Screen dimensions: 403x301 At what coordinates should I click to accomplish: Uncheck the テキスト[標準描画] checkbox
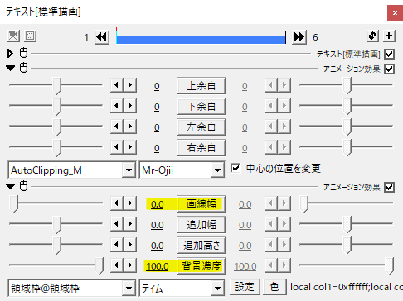[x=389, y=55]
